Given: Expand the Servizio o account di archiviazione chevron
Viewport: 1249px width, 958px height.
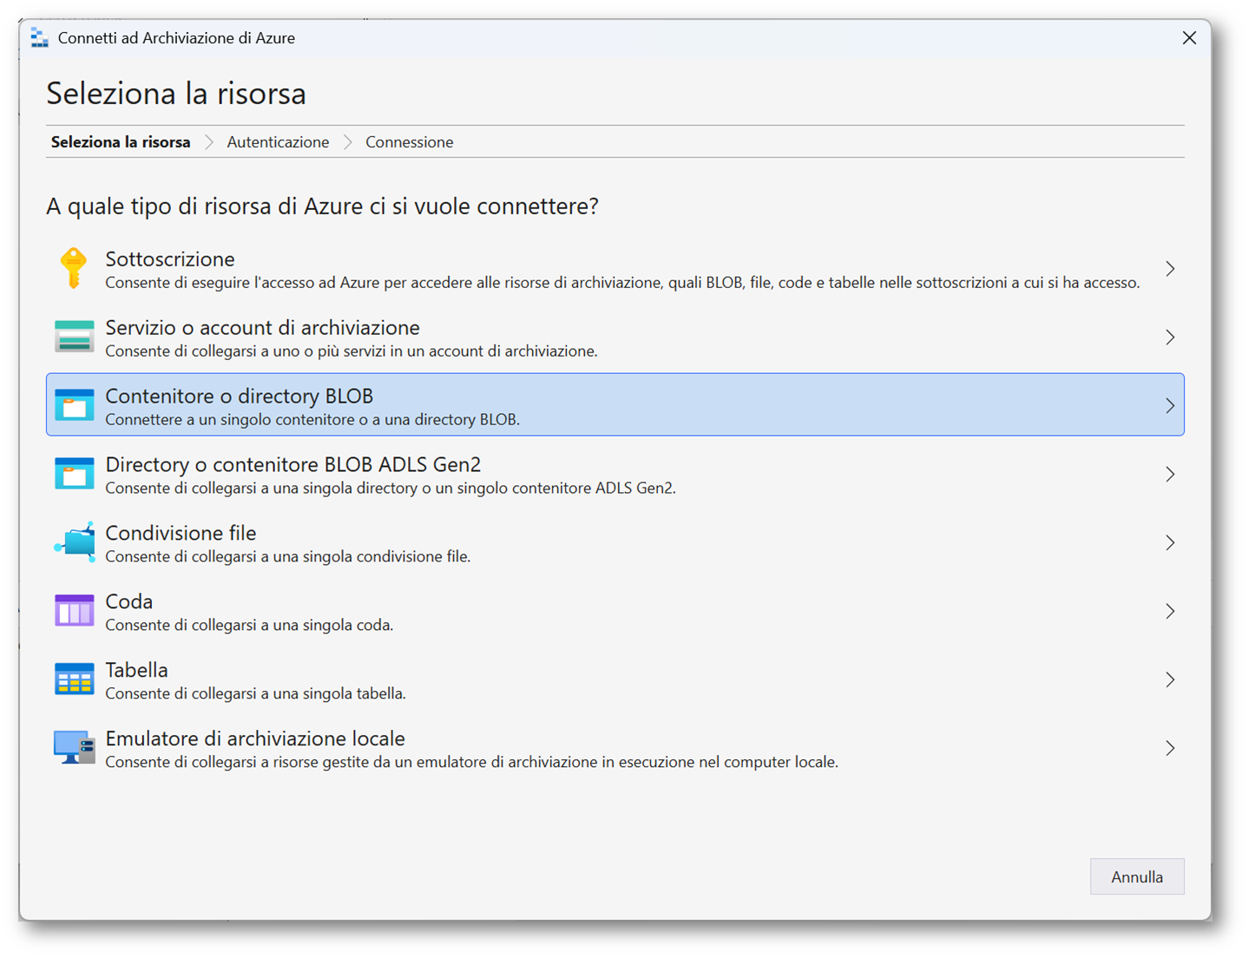Looking at the screenshot, I should pos(1170,338).
